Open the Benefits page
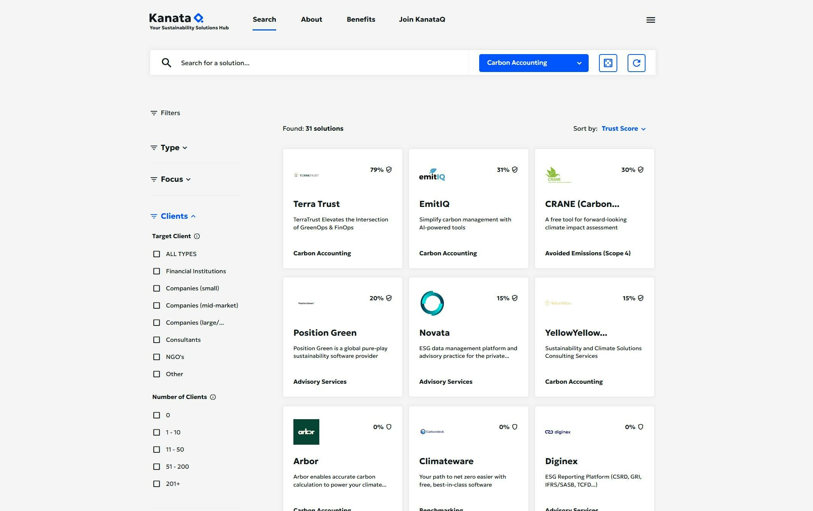 pos(361,19)
